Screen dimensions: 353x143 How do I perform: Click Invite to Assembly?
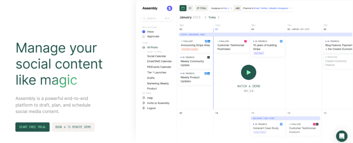[x=158, y=103]
